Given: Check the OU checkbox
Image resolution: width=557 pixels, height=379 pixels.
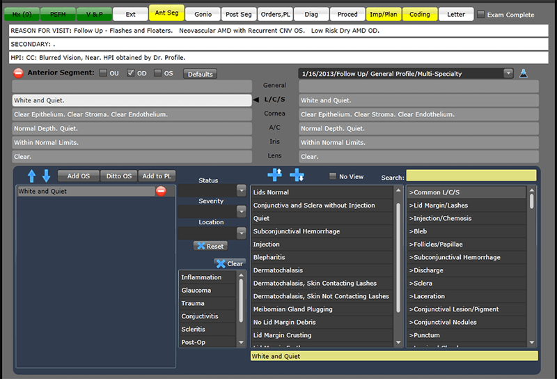Looking at the screenshot, I should (x=104, y=73).
